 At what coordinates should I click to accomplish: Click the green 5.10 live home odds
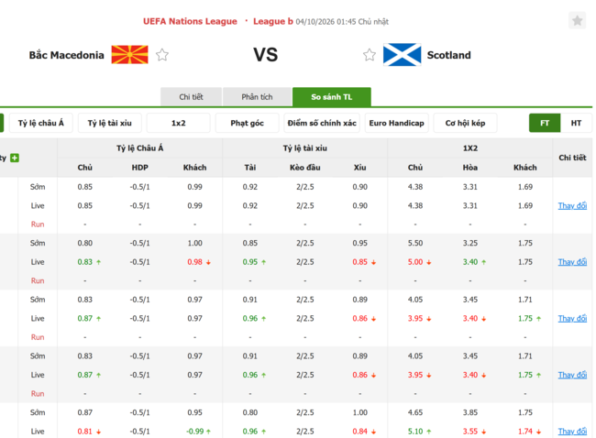pyautogui.click(x=415, y=432)
